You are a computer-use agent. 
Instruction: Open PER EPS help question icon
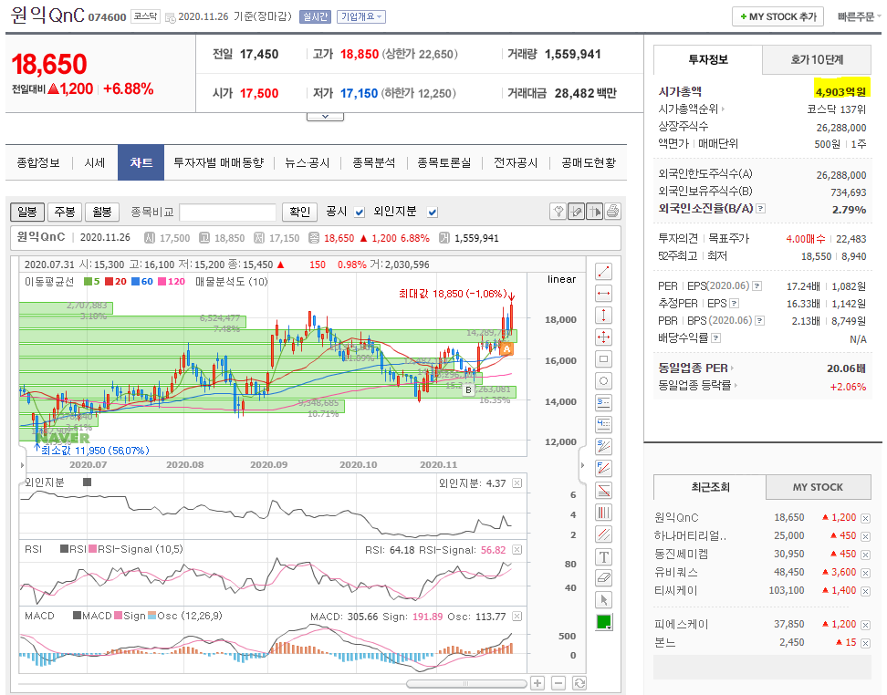tap(757, 286)
